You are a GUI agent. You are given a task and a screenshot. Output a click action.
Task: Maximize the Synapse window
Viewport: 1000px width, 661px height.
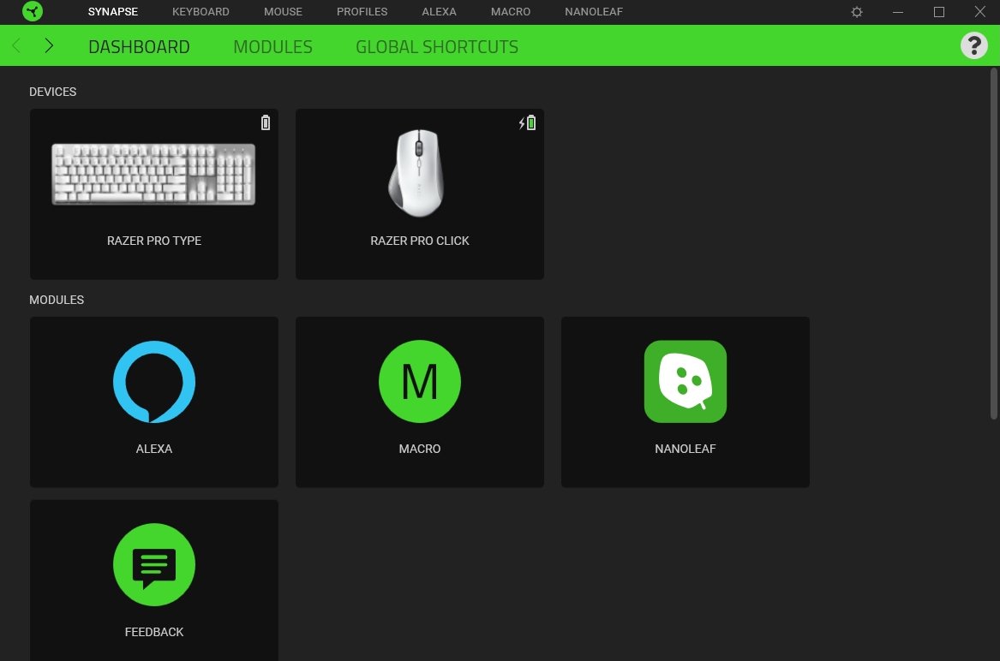(x=939, y=12)
